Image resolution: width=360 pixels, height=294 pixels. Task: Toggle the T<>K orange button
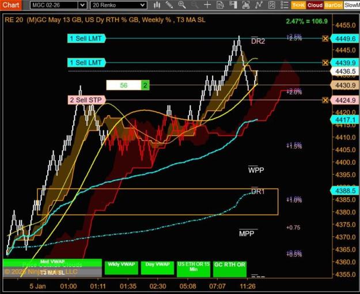pos(298,5)
